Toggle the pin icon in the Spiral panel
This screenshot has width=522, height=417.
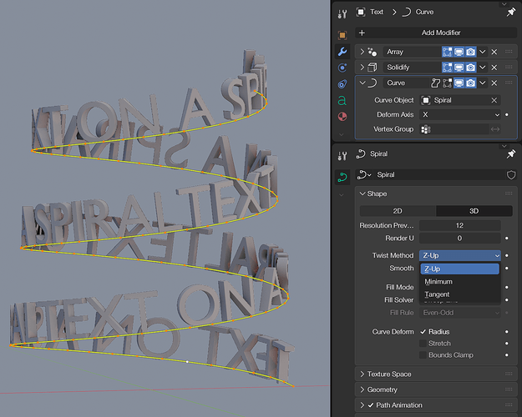tap(511, 154)
